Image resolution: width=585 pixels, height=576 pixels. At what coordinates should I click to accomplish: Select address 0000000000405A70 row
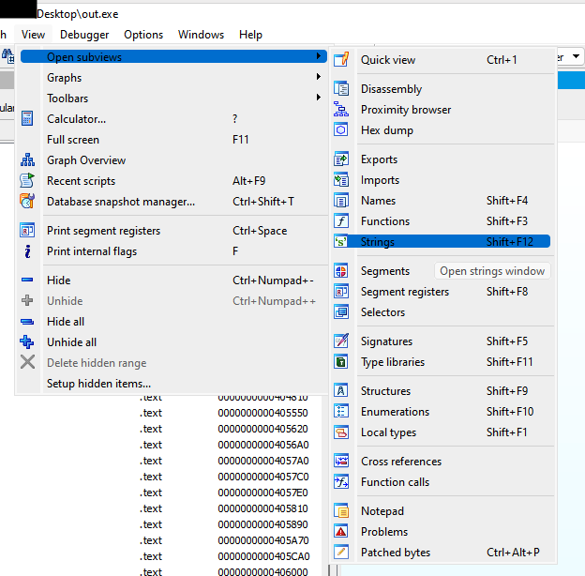click(x=262, y=540)
